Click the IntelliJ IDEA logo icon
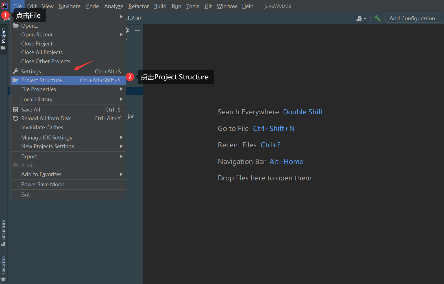444x284 pixels. tap(5, 5)
